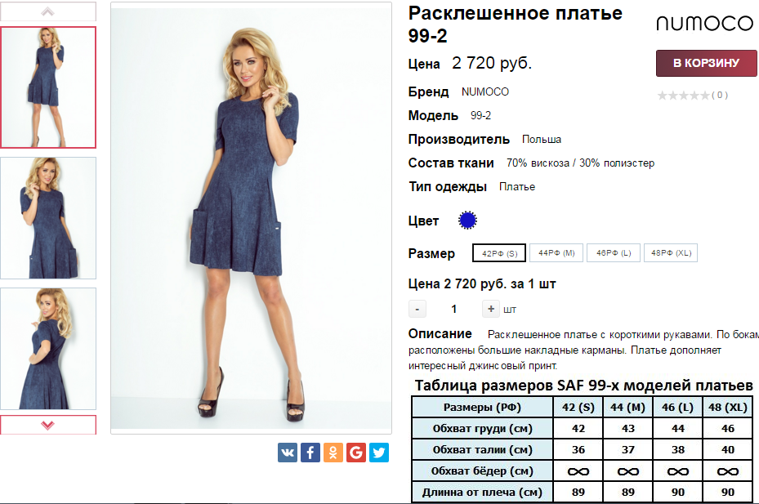759x504 pixels.
Task: Open the second dress thumbnail
Action: pos(48,218)
